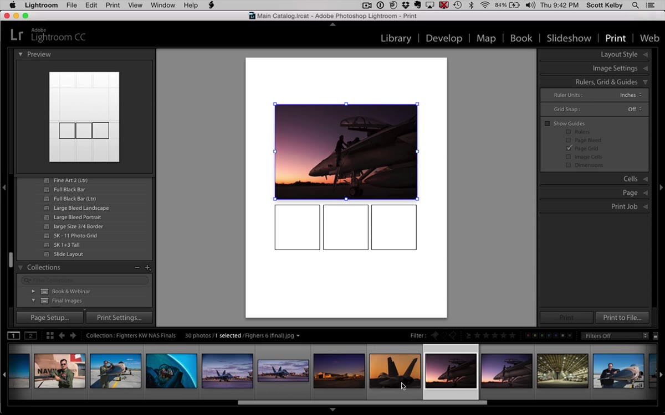Click the Page Setup... button

(x=50, y=318)
